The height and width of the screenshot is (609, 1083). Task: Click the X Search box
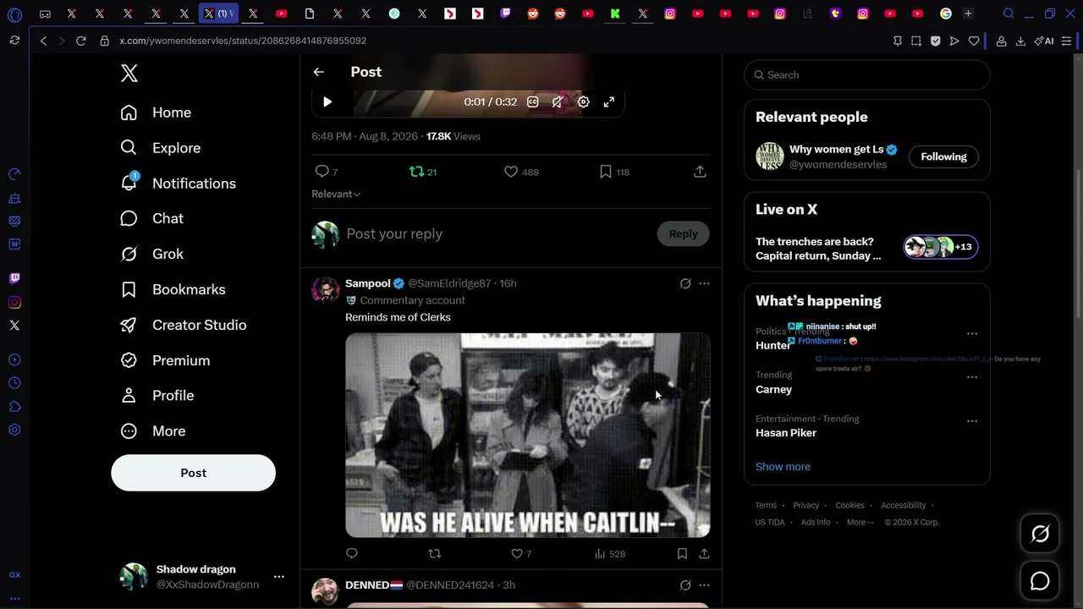click(x=867, y=74)
